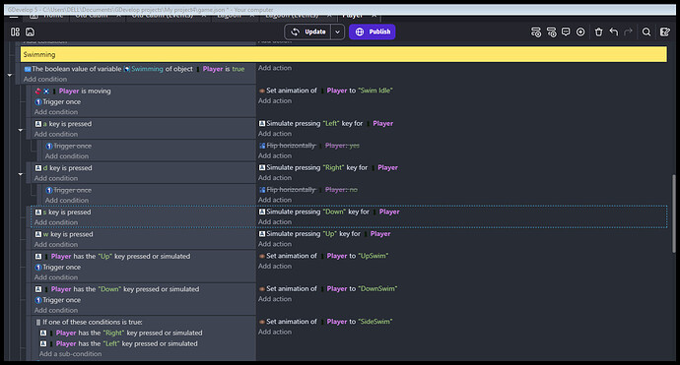Click 'Add a sub-condition' link
This screenshot has width=680, height=365.
[71, 354]
